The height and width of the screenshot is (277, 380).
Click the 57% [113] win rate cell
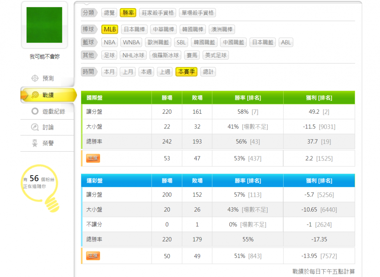click(248, 195)
